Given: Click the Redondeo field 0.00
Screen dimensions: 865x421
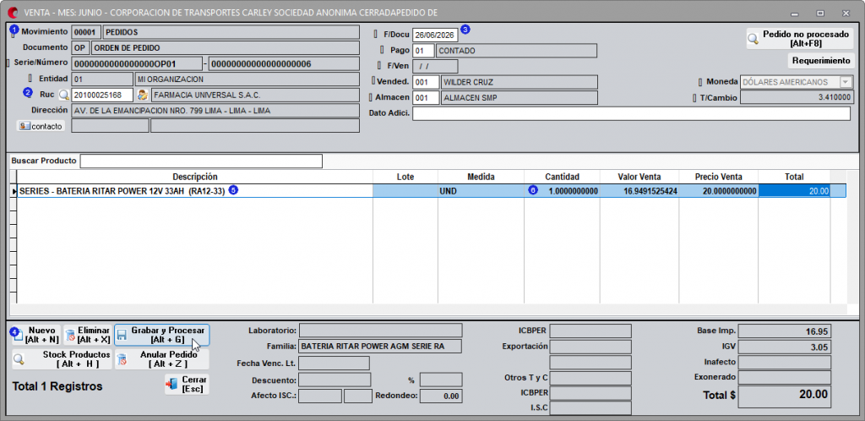Looking at the screenshot, I should (x=441, y=396).
